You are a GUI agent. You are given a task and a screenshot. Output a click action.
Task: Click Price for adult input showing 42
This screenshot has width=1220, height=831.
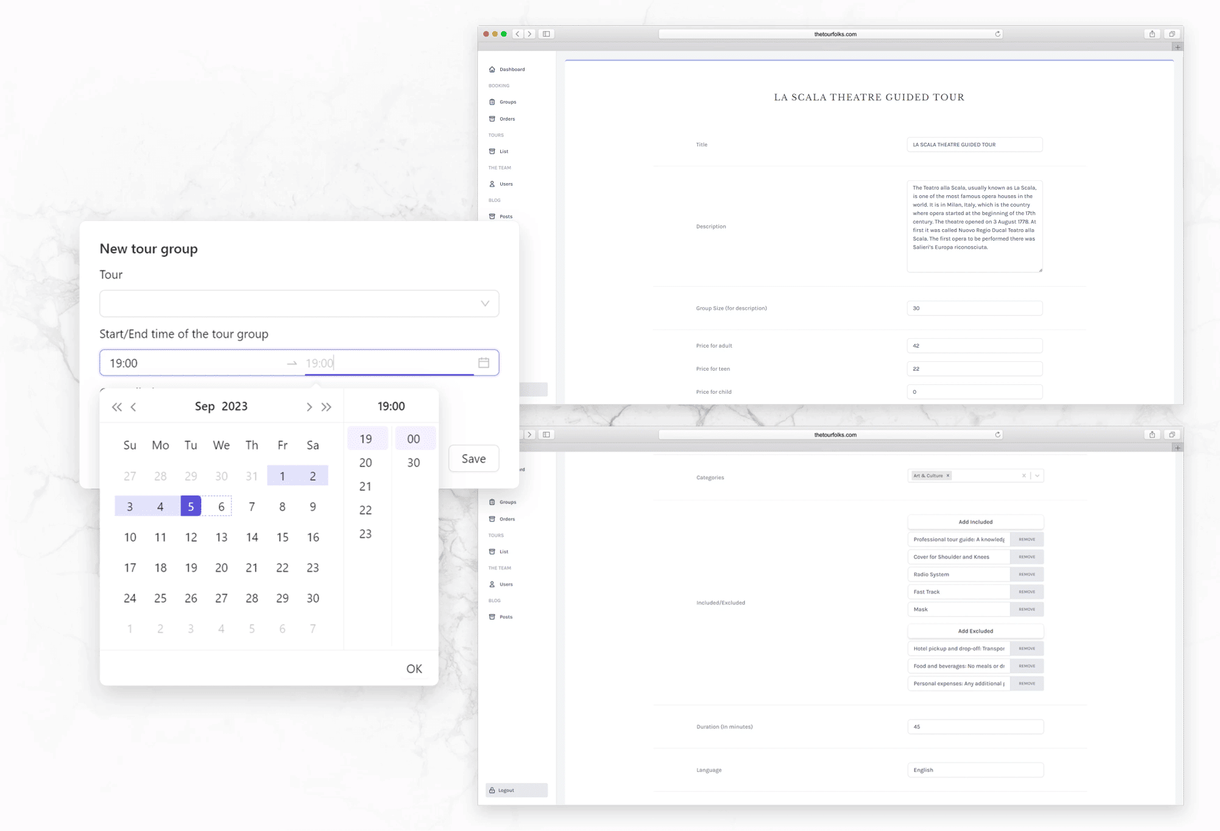975,346
